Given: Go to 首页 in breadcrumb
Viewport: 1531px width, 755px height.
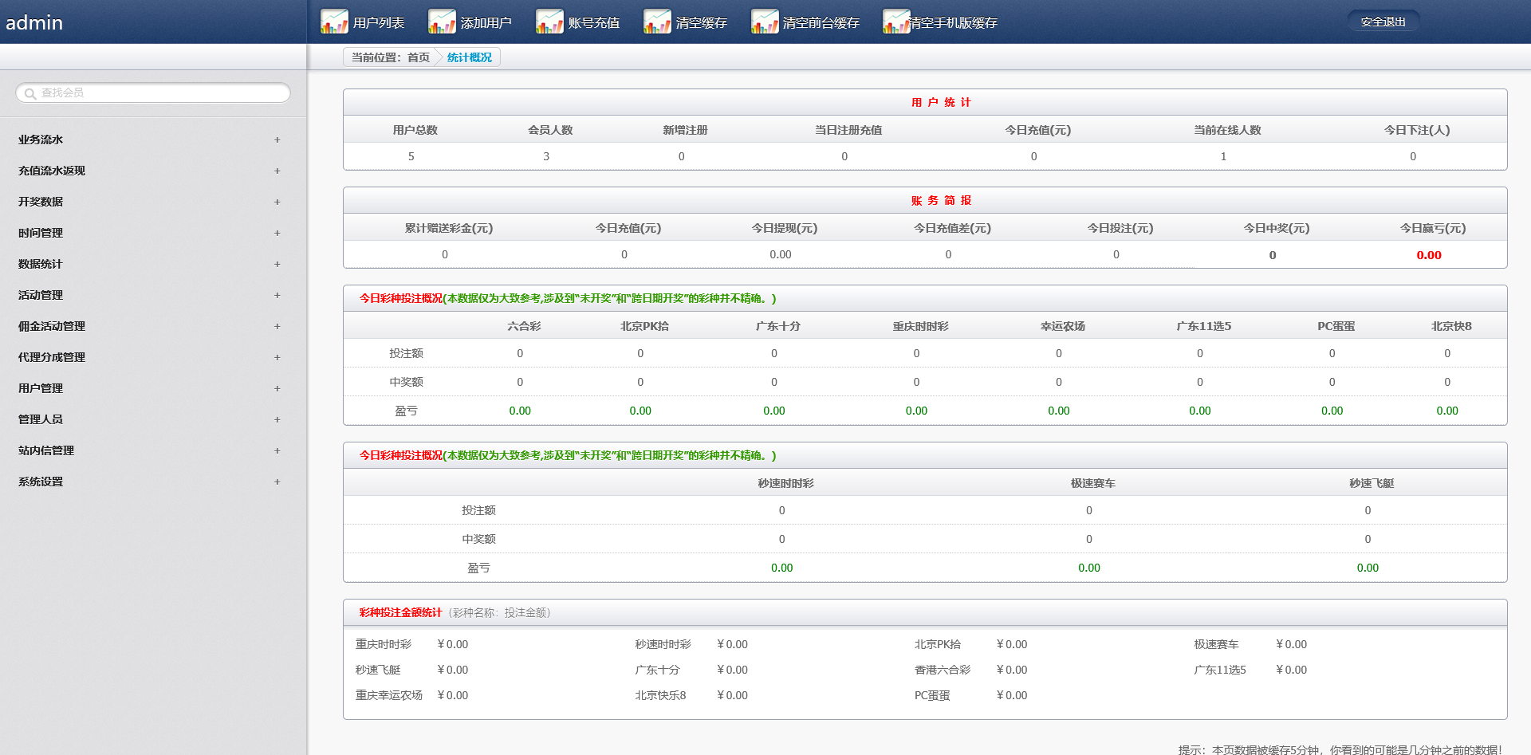Looking at the screenshot, I should (x=418, y=57).
